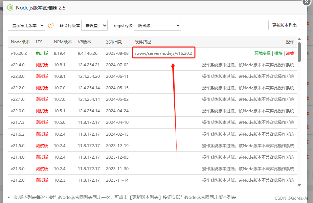Screen dimensions: 313x203
Task: Select the v21.2.0 version cell
Action: click(18, 180)
